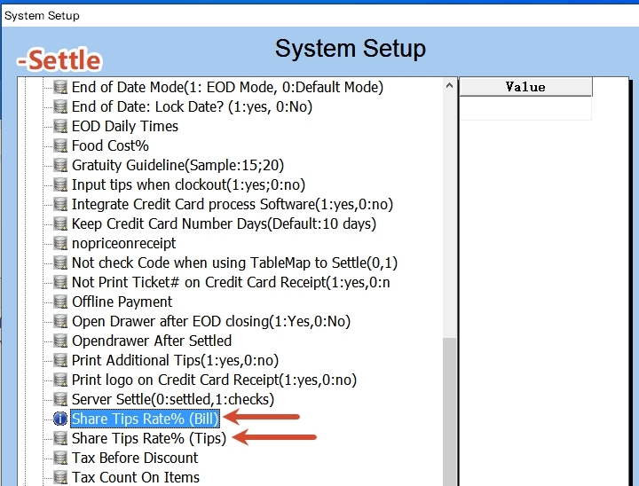This screenshot has width=639, height=486.
Task: Click the settings tree scroll up arrow
Action: (449, 85)
